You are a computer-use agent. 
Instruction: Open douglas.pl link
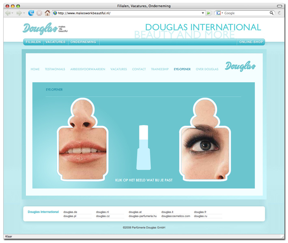(70, 216)
